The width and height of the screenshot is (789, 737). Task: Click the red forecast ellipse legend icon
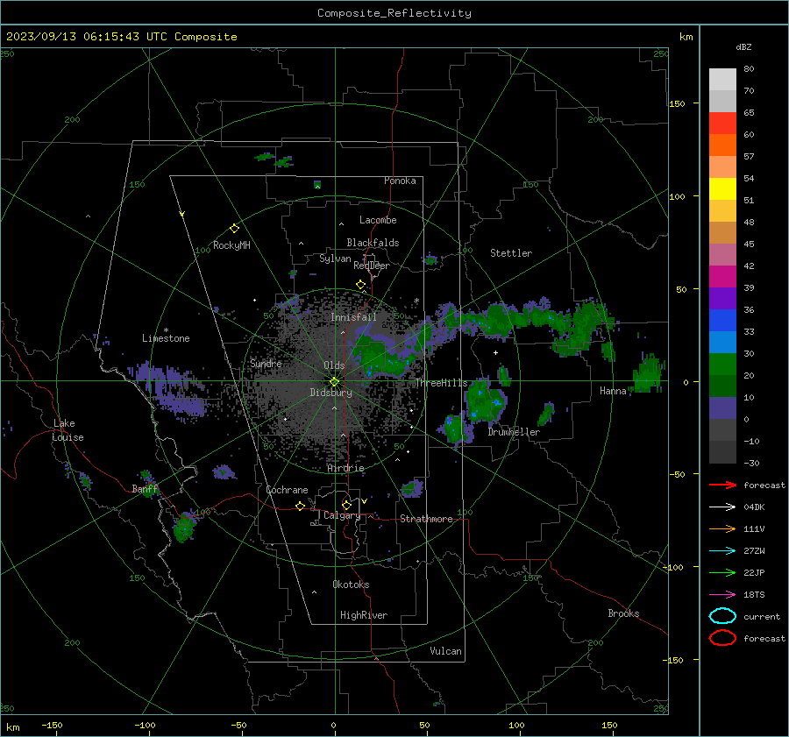pyautogui.click(x=722, y=638)
